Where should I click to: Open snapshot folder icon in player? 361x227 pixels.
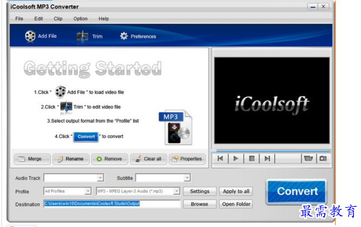point(309,159)
